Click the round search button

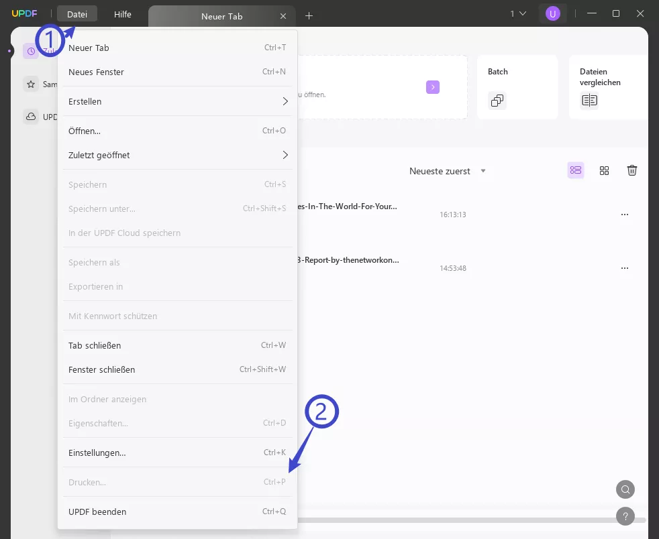(625, 489)
